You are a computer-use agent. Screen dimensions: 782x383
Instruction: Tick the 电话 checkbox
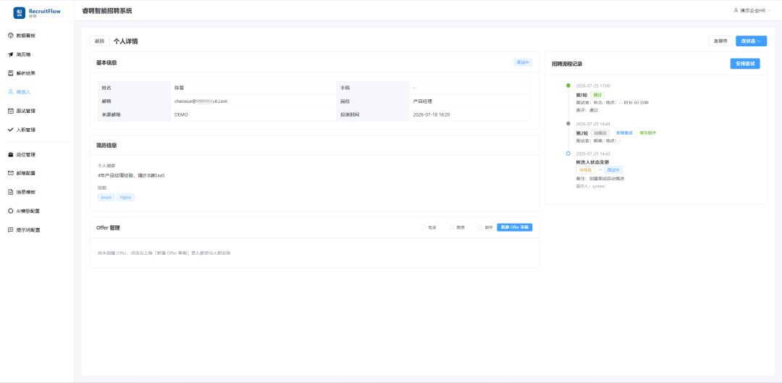point(424,227)
